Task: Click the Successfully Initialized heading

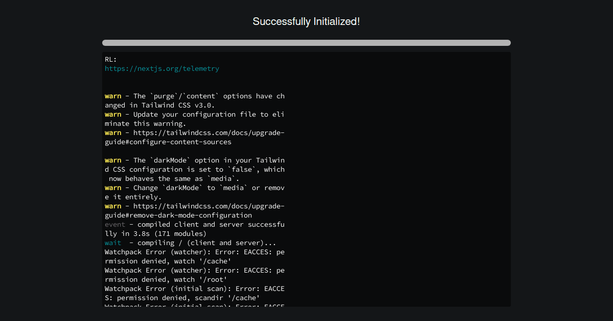Action: (x=306, y=21)
